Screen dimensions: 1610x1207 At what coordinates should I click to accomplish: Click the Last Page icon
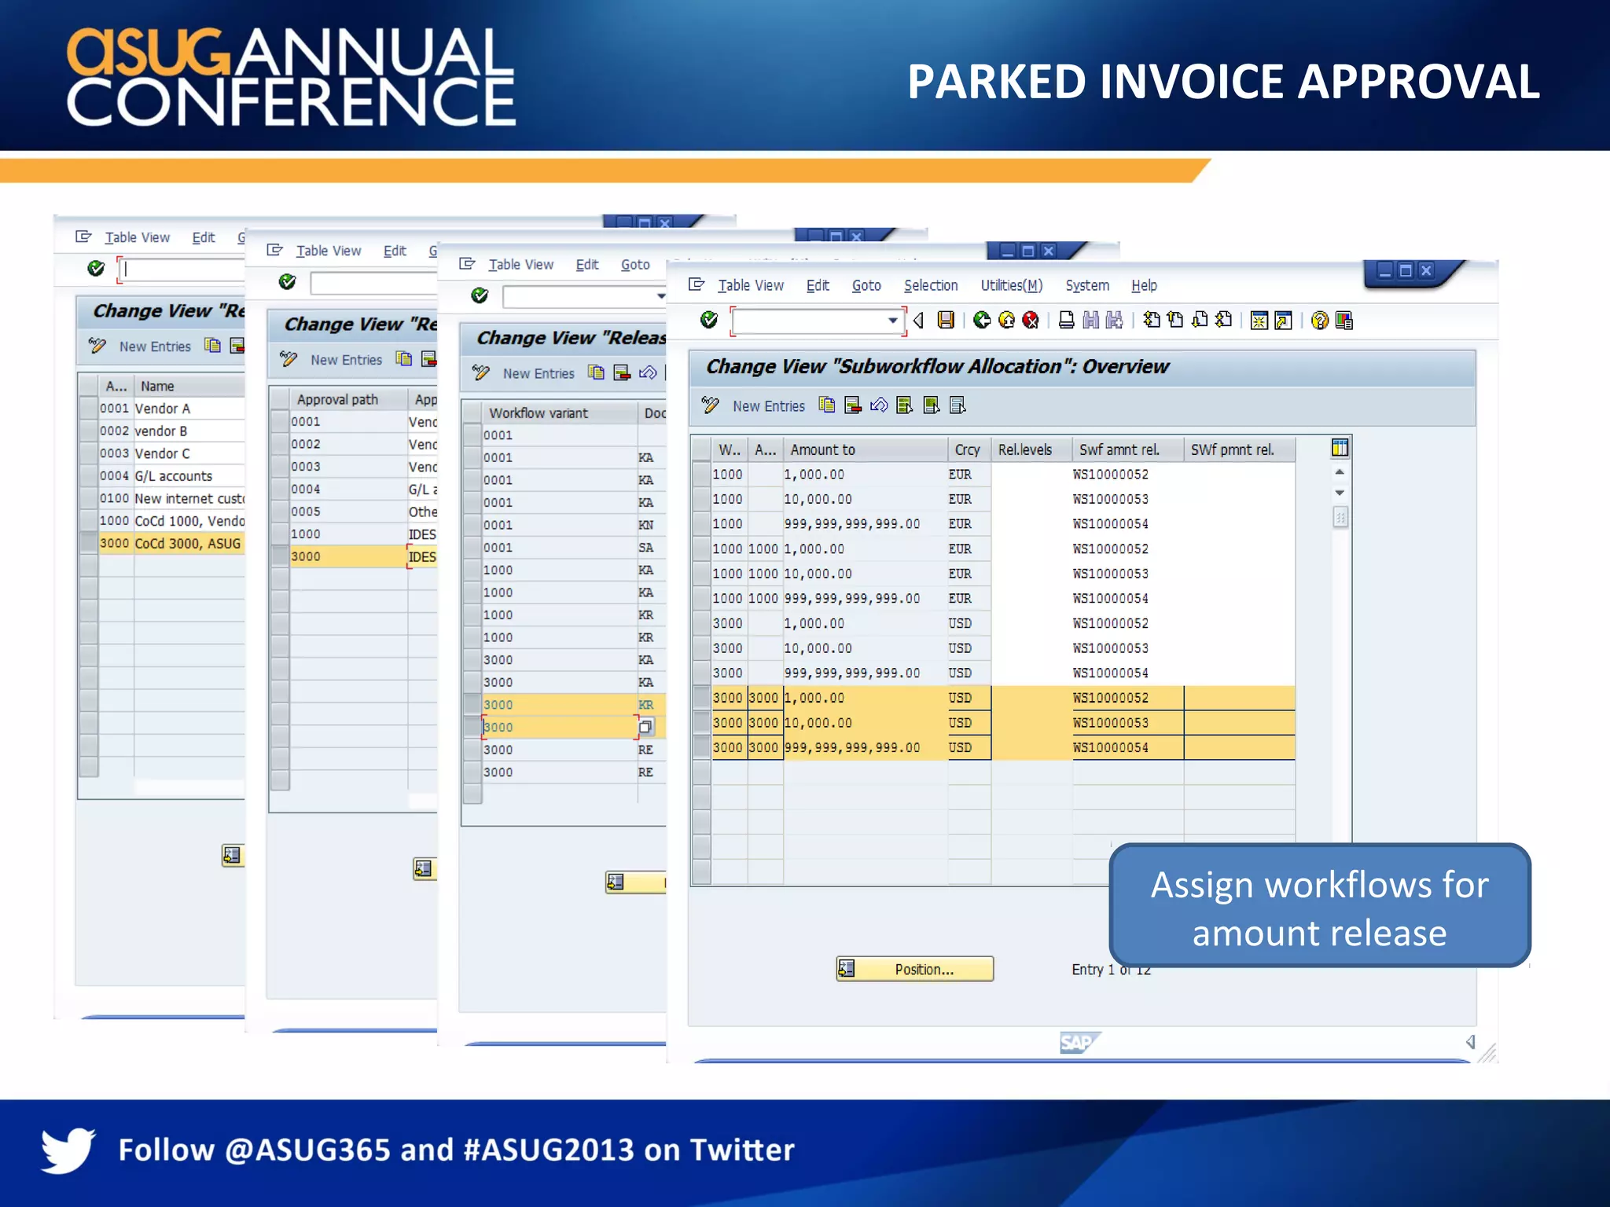(x=1224, y=320)
